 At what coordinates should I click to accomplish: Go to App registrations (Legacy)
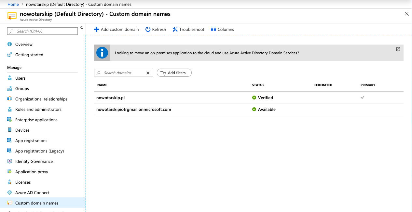pyautogui.click(x=39, y=151)
